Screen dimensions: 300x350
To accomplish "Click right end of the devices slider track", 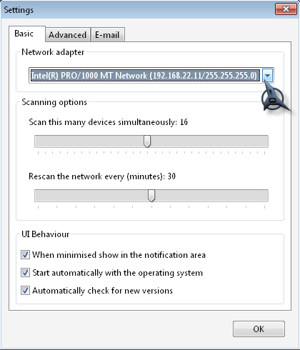I will click(264, 141).
